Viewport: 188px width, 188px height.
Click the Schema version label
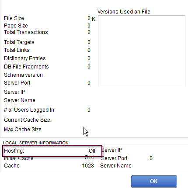click(23, 75)
